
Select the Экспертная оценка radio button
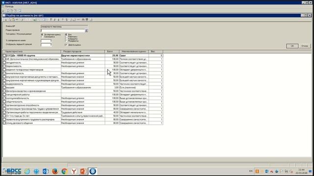[x=42, y=35]
